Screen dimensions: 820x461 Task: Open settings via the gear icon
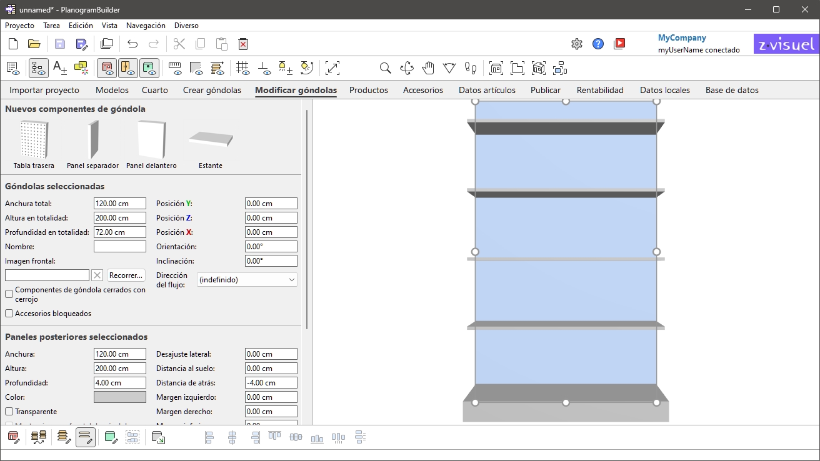tap(577, 44)
